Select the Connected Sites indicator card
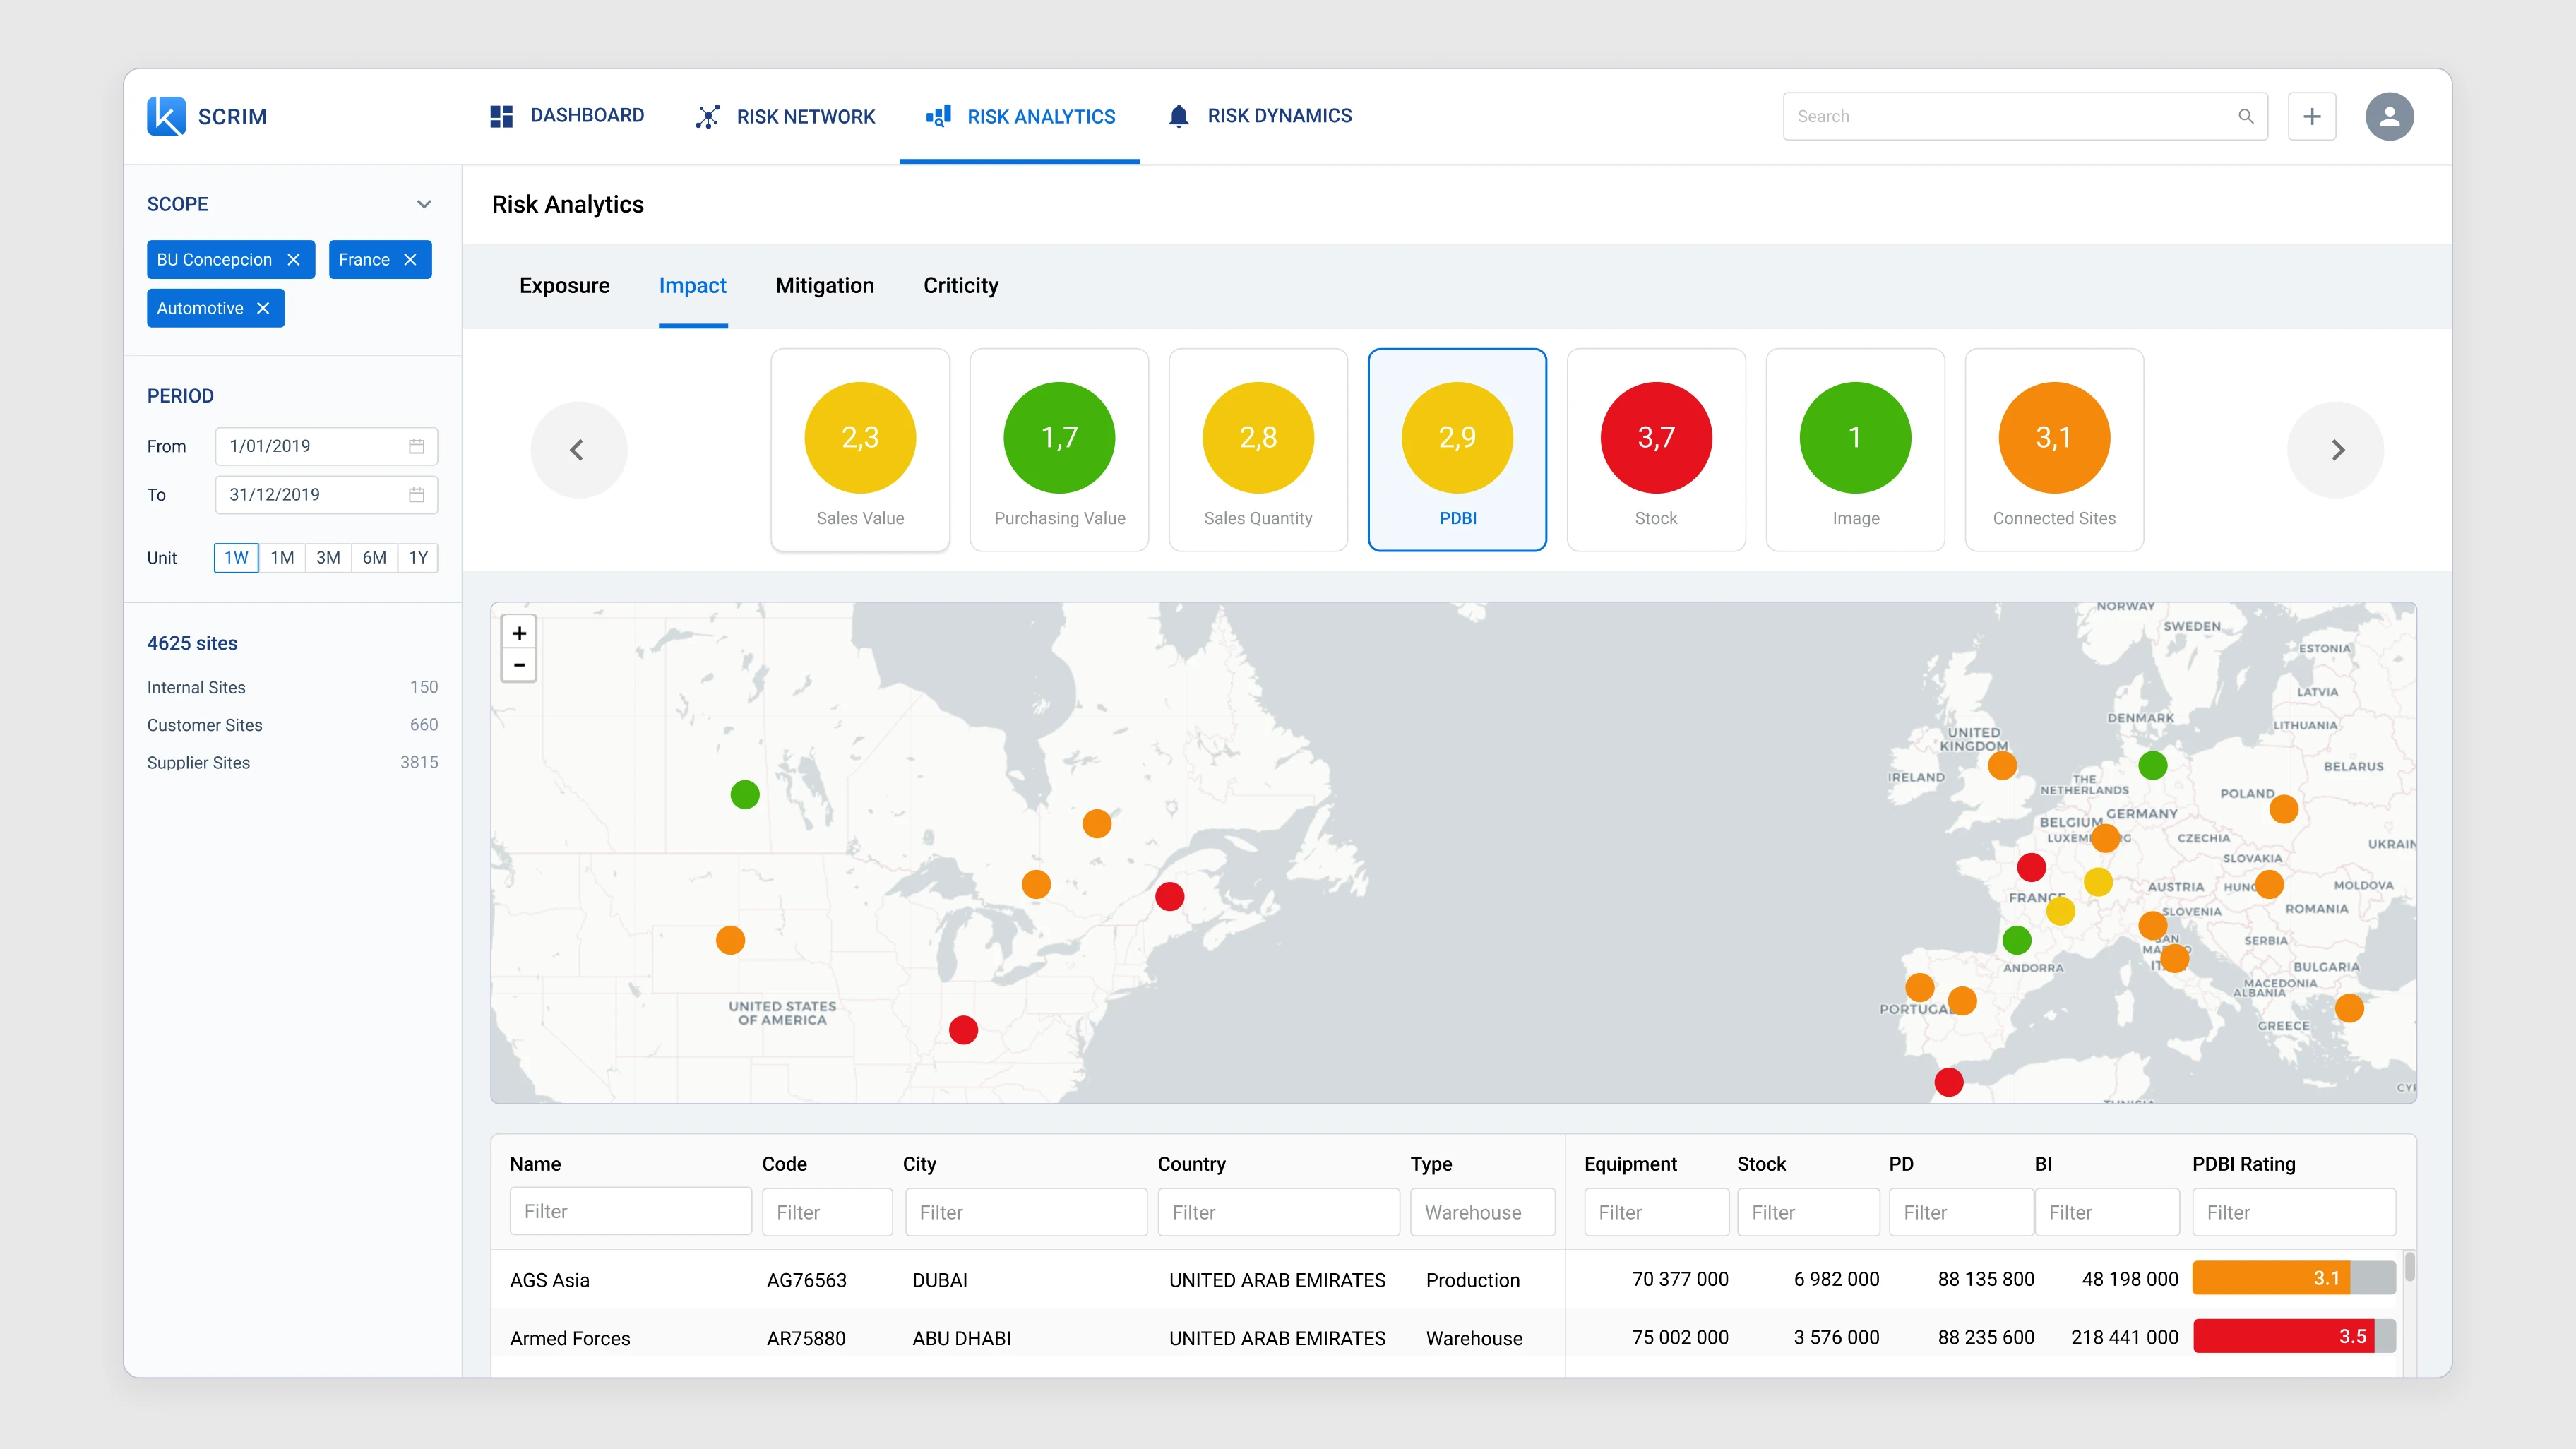 point(2054,450)
